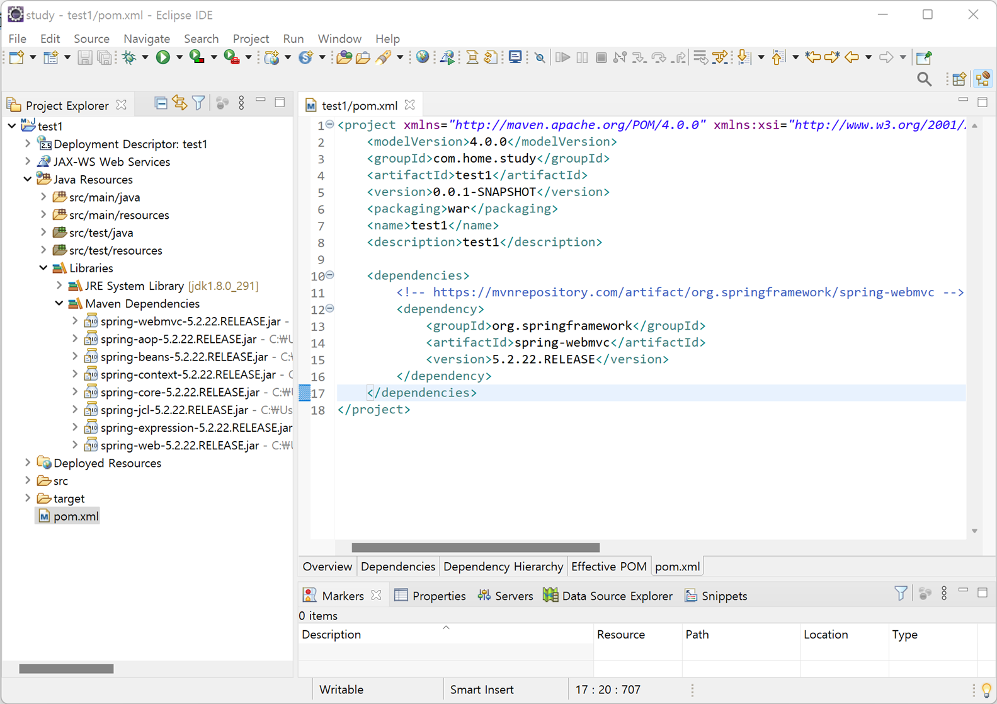Click the Open Perspective icon

pos(959,79)
